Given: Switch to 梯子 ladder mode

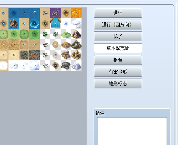Looking at the screenshot, I should point(118,36).
